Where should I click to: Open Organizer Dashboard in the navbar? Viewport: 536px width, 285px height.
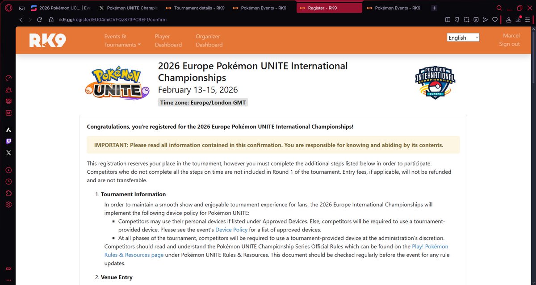tap(209, 40)
